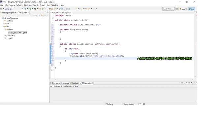The image size is (211, 119).
Task: Minimize the Navigator view panel
Action: (45, 12)
